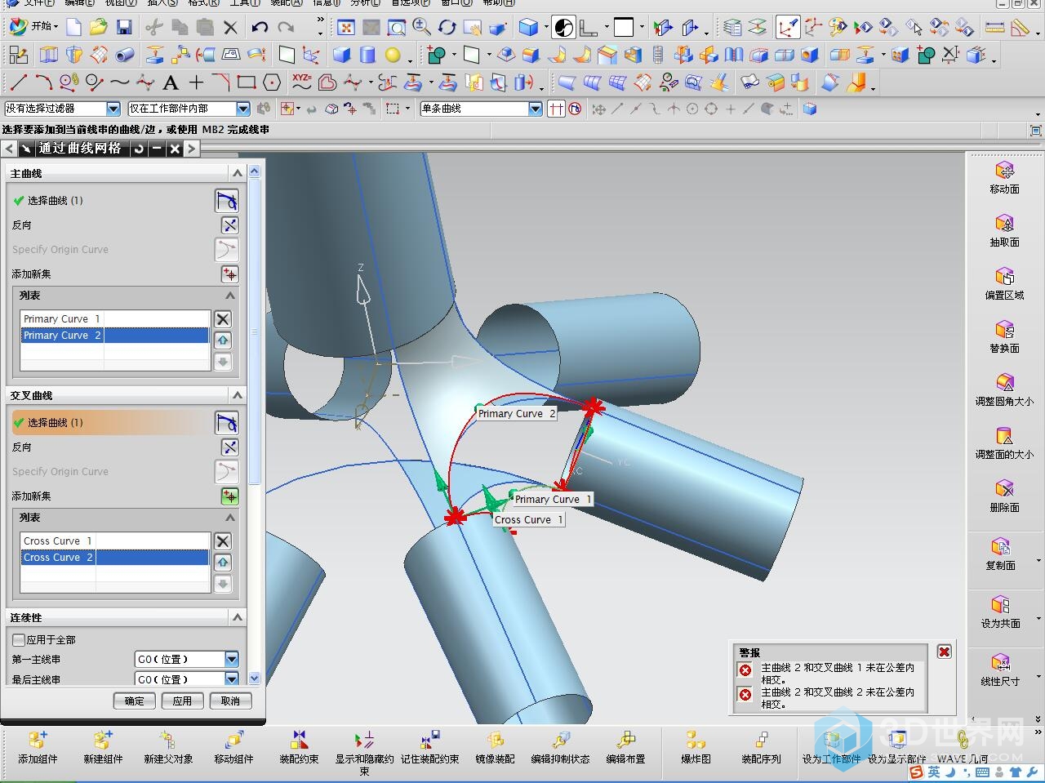Viewport: 1045px width, 783px height.
Task: Collapse the 交叉曲线 section
Action: coord(238,395)
